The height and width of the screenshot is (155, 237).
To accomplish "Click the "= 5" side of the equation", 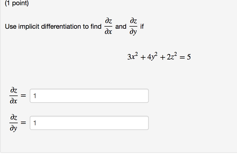I will [x=186, y=57].
